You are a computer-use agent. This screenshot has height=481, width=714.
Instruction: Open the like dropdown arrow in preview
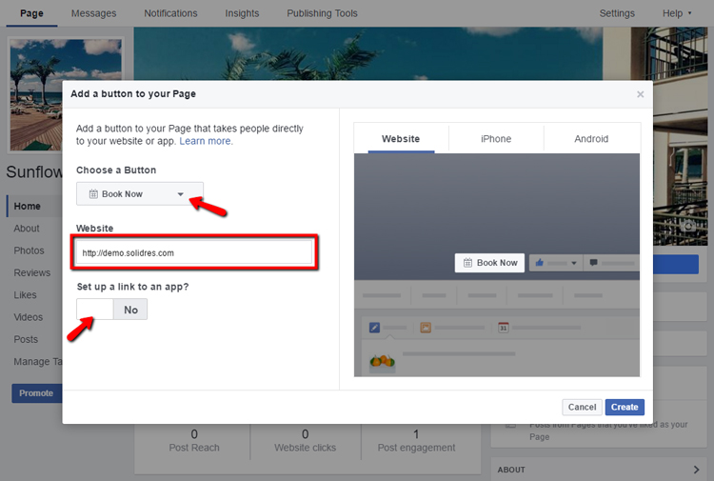(x=574, y=263)
